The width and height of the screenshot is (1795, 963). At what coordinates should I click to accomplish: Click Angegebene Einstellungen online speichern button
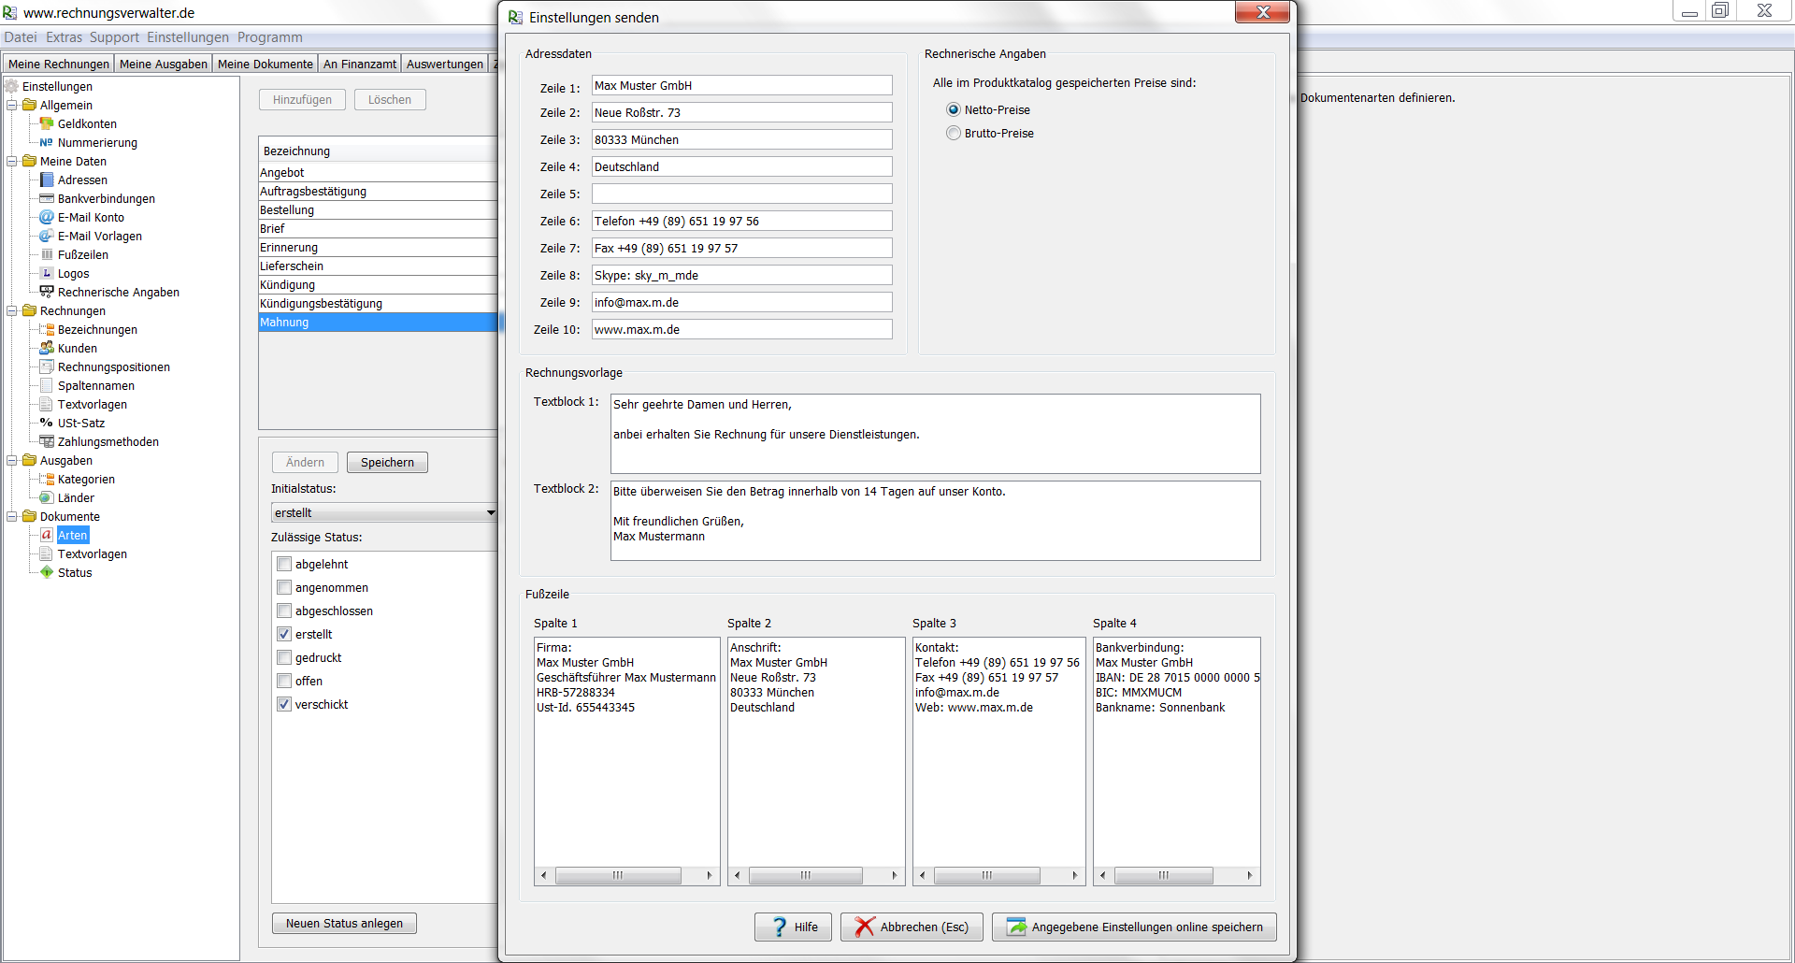pos(1134,927)
